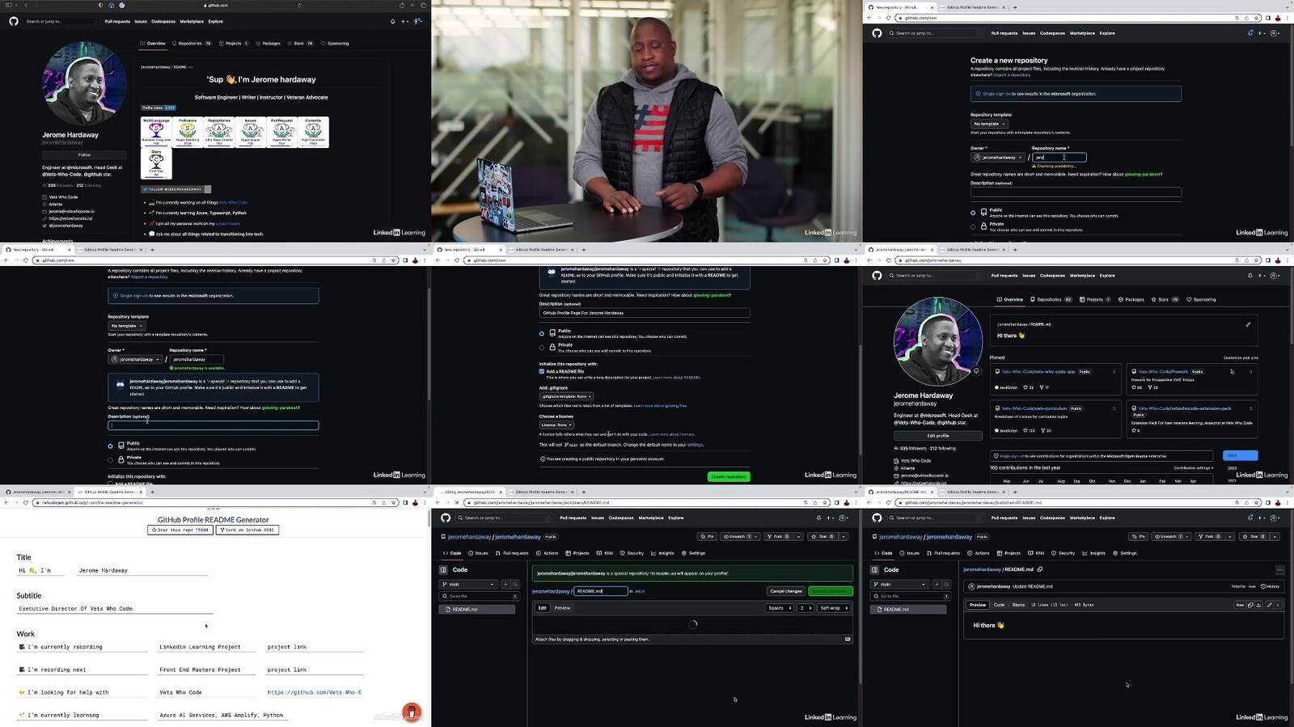Image resolution: width=1294 pixels, height=727 pixels.
Task: Open the 'No template' dropdown in middle-left frame
Action: click(x=126, y=326)
